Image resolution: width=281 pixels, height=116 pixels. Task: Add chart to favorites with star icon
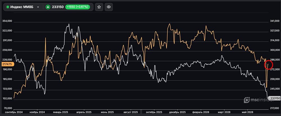coord(99,7)
